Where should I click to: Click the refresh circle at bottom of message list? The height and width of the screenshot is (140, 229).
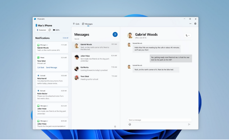pyautogui.click(x=115, y=127)
